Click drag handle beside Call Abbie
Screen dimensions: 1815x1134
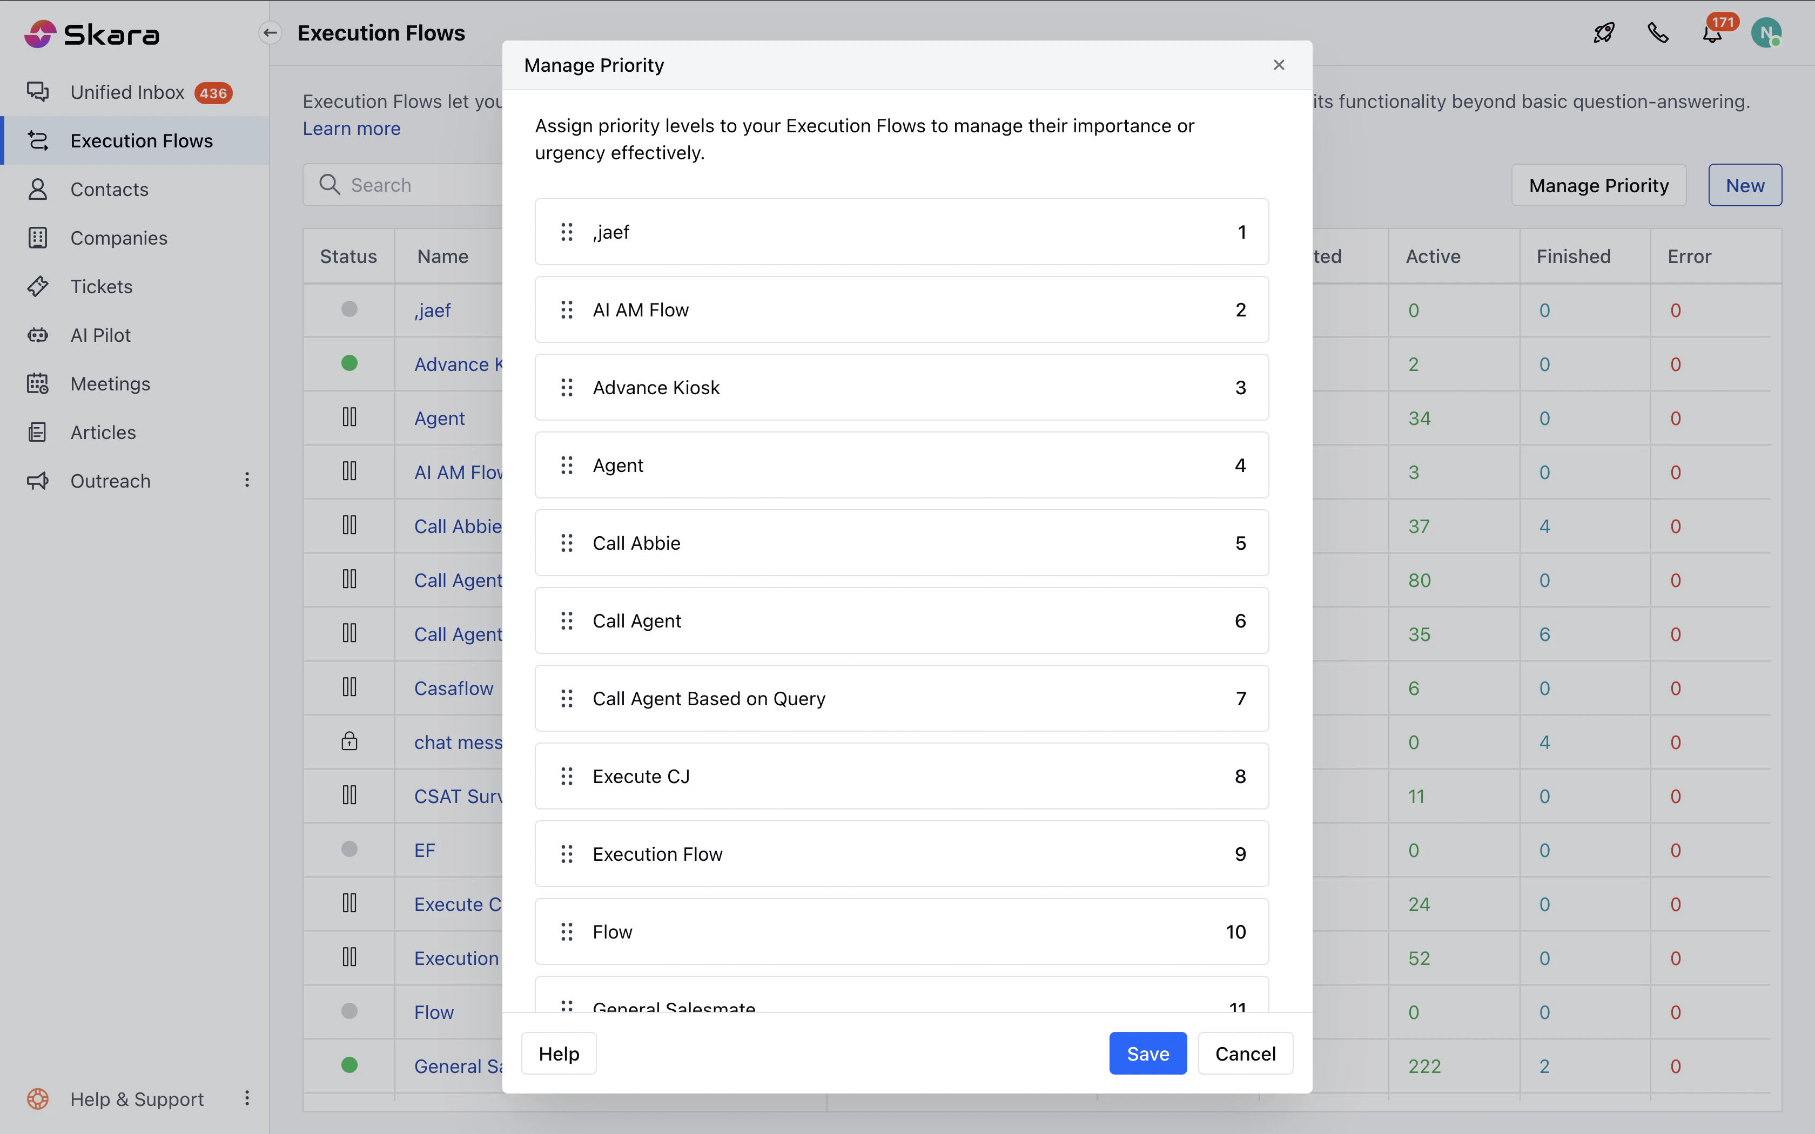[x=567, y=543]
